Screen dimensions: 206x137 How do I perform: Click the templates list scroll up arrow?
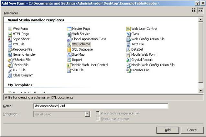click(201, 20)
